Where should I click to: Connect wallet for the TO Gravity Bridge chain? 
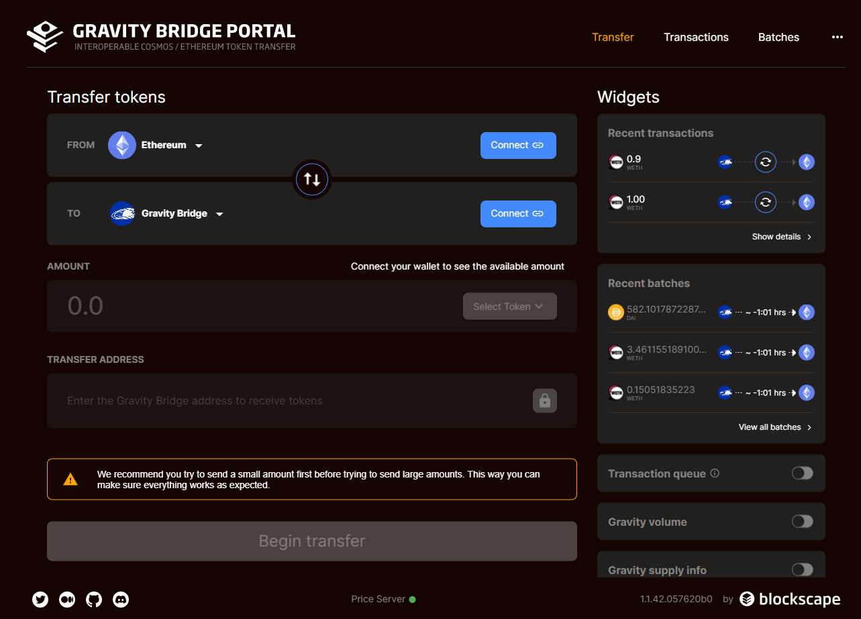point(518,214)
